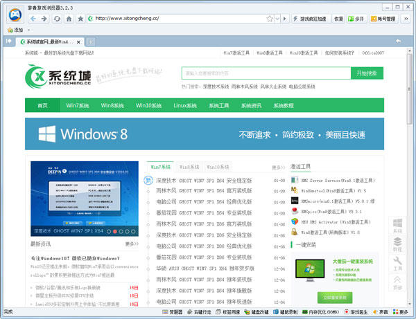Click 深度技术系统 hot search link
Viewport: 416px width, 319px height.
point(216,86)
